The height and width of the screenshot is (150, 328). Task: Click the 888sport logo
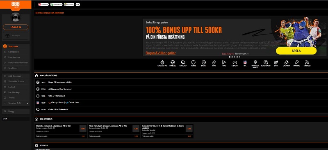click(x=16, y=5)
